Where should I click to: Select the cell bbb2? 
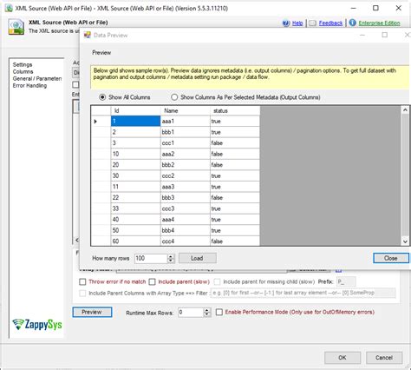click(x=186, y=165)
